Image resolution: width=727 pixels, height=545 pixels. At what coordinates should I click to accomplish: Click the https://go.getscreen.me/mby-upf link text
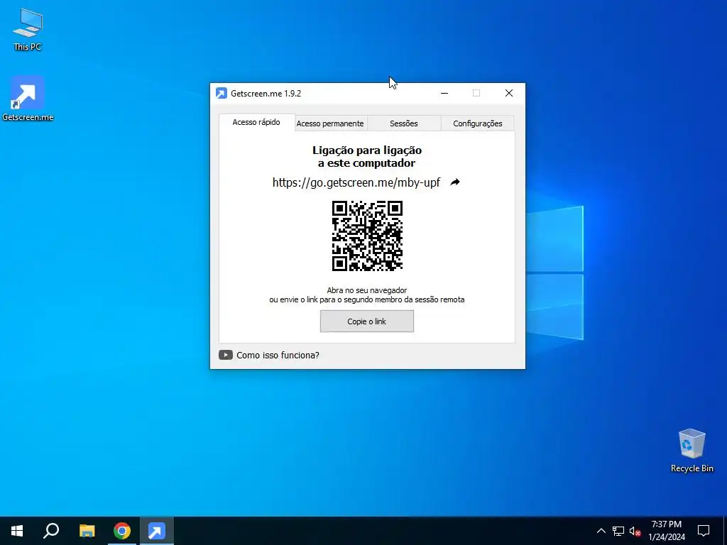pyautogui.click(x=356, y=182)
